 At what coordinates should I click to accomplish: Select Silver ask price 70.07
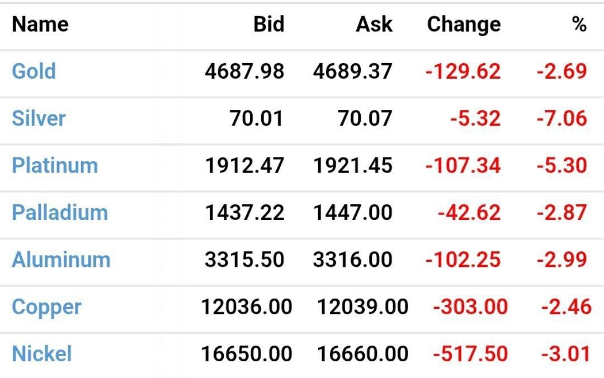pos(365,118)
